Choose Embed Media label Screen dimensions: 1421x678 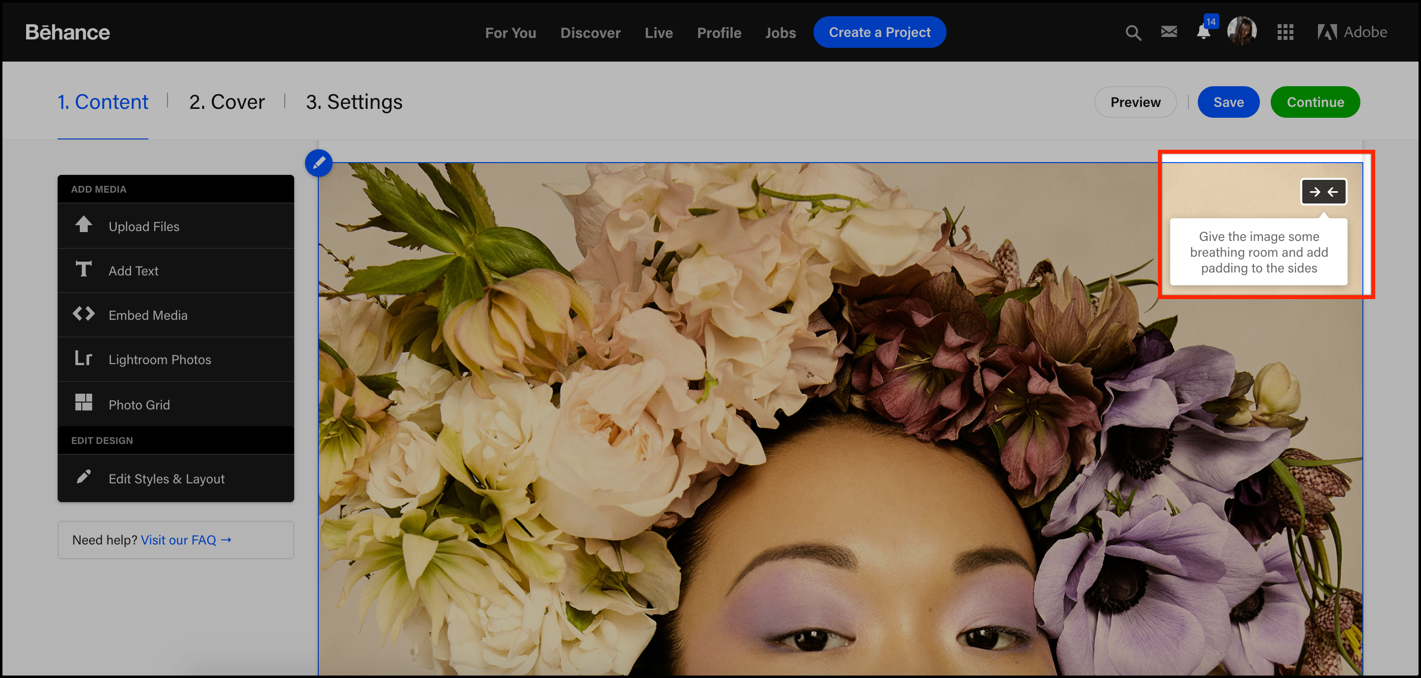[x=148, y=315]
